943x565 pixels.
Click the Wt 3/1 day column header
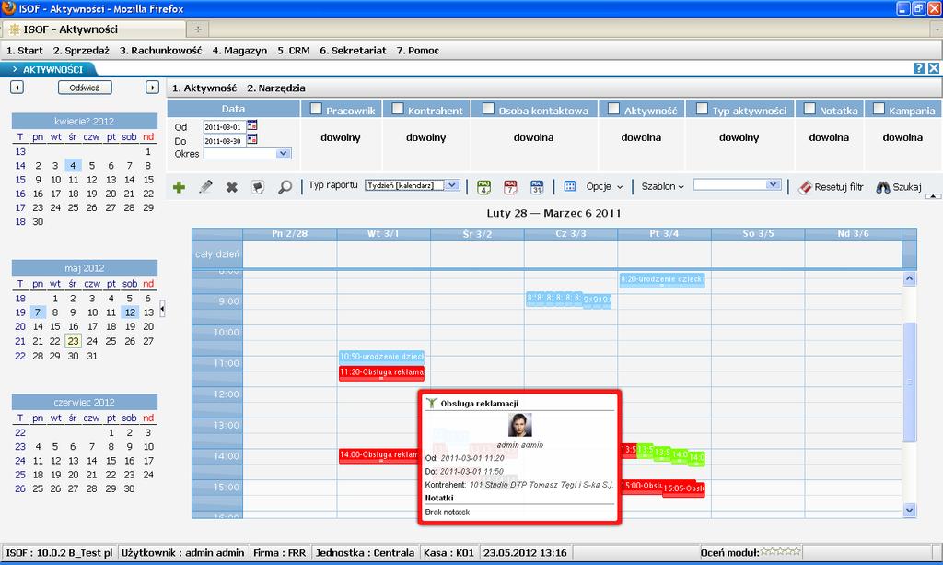(384, 233)
